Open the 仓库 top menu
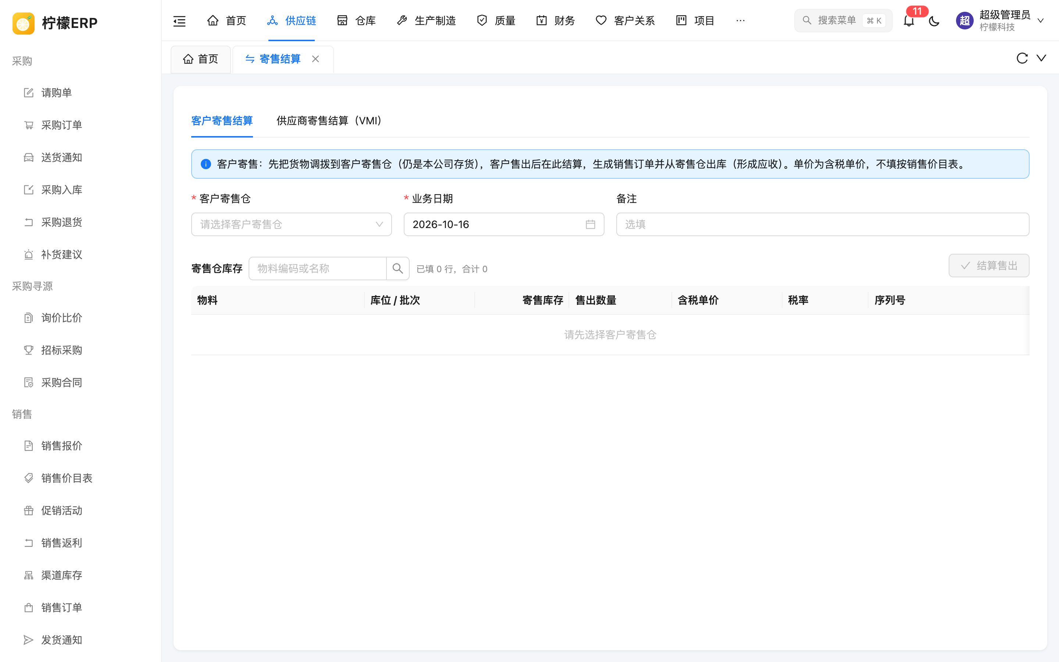 point(357,21)
